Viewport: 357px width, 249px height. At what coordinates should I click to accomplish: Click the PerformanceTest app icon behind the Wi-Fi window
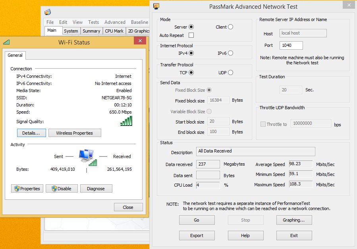[x=48, y=12]
